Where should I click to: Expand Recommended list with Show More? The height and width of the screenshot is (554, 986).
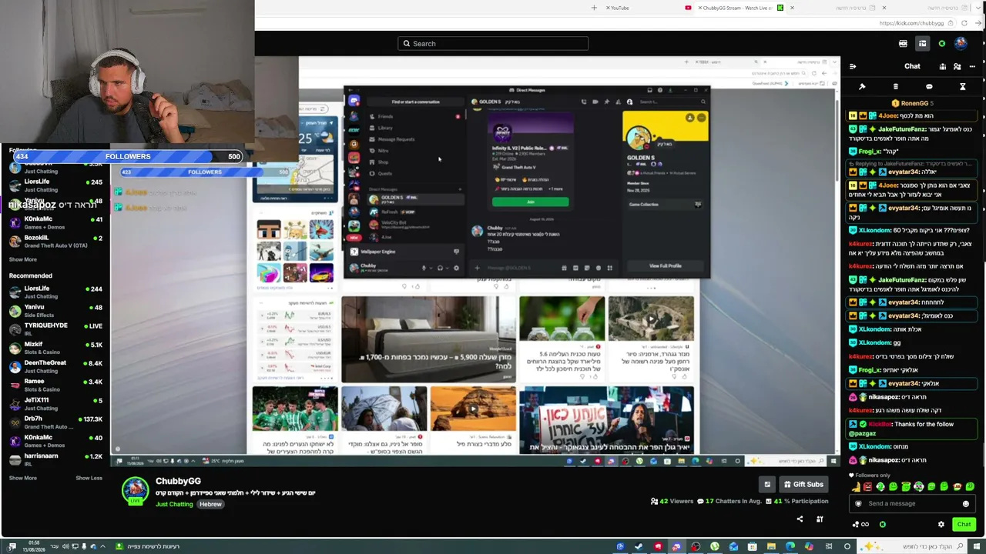(23, 478)
